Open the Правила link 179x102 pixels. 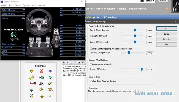pos(132,9)
